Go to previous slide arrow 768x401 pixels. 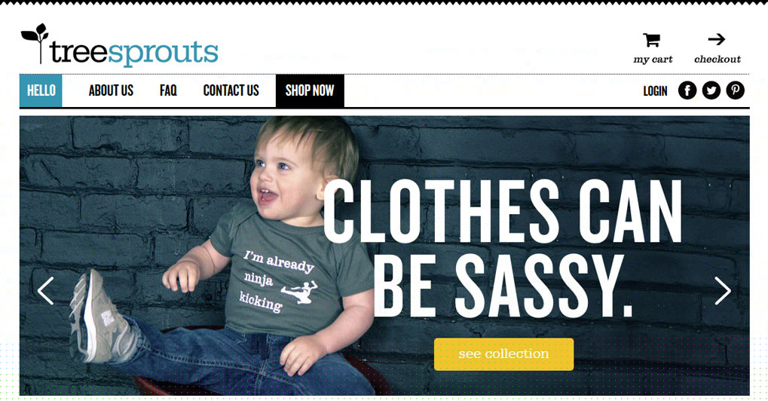[x=45, y=291]
